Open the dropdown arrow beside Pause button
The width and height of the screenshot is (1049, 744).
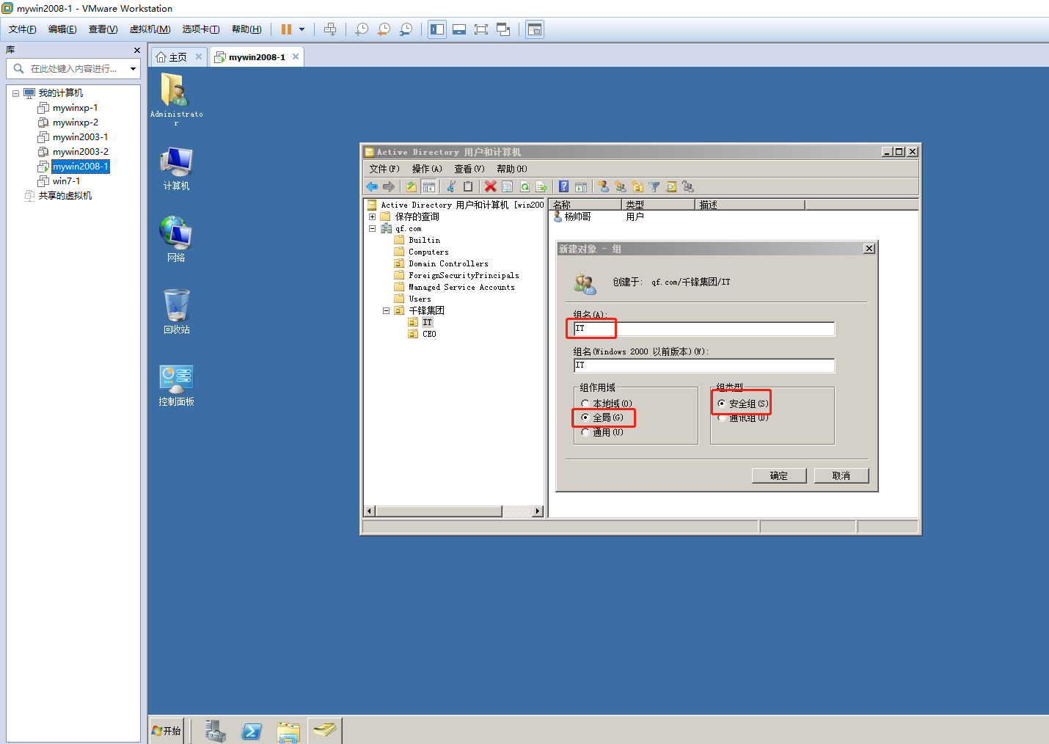point(301,29)
